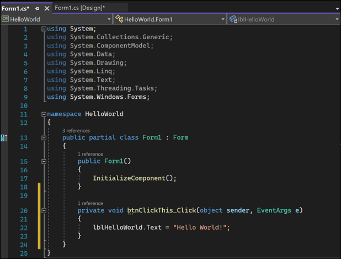
Task: Click line number 1
Action: [26, 29]
